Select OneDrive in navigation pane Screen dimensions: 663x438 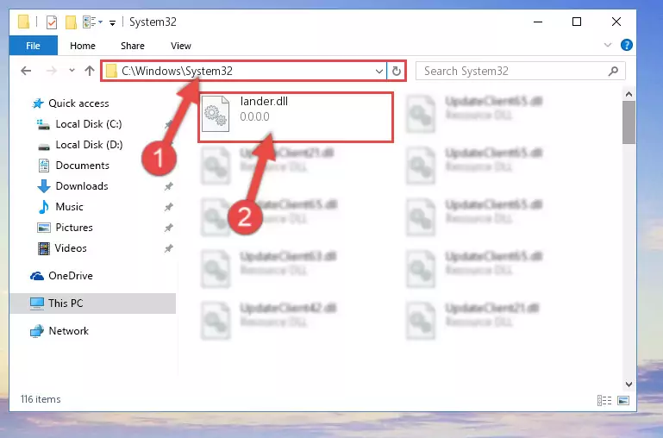click(70, 276)
